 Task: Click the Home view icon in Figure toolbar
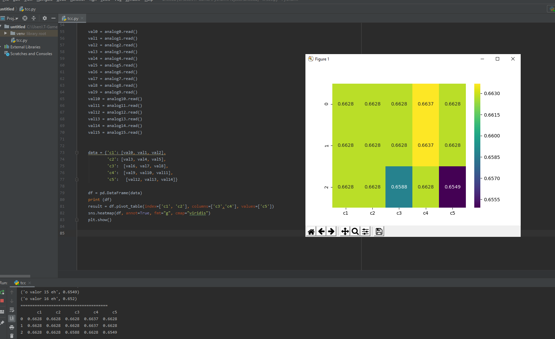pos(311,231)
